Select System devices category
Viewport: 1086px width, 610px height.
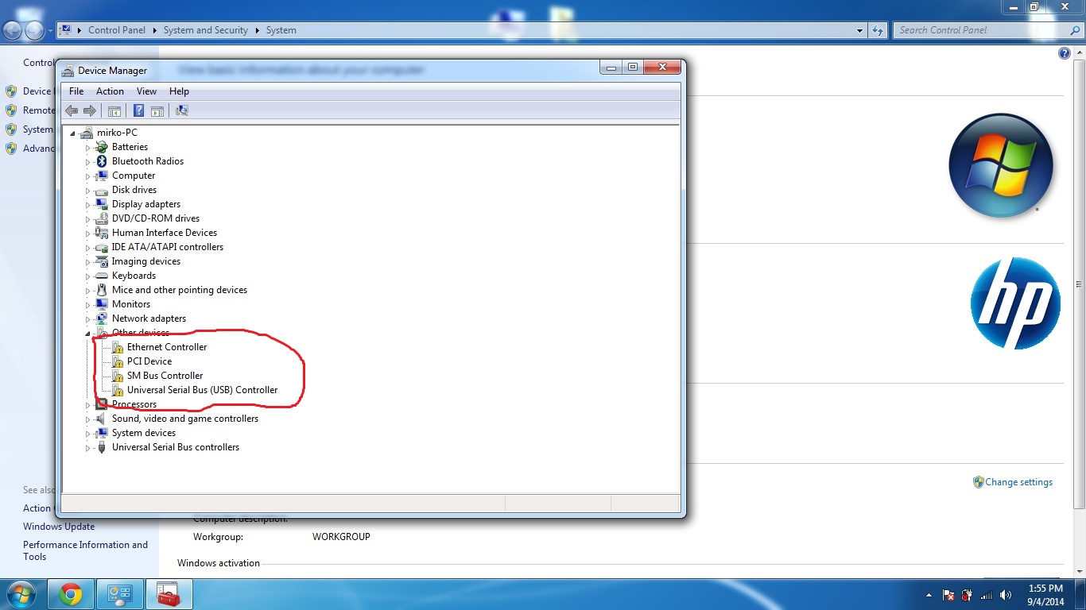(144, 433)
